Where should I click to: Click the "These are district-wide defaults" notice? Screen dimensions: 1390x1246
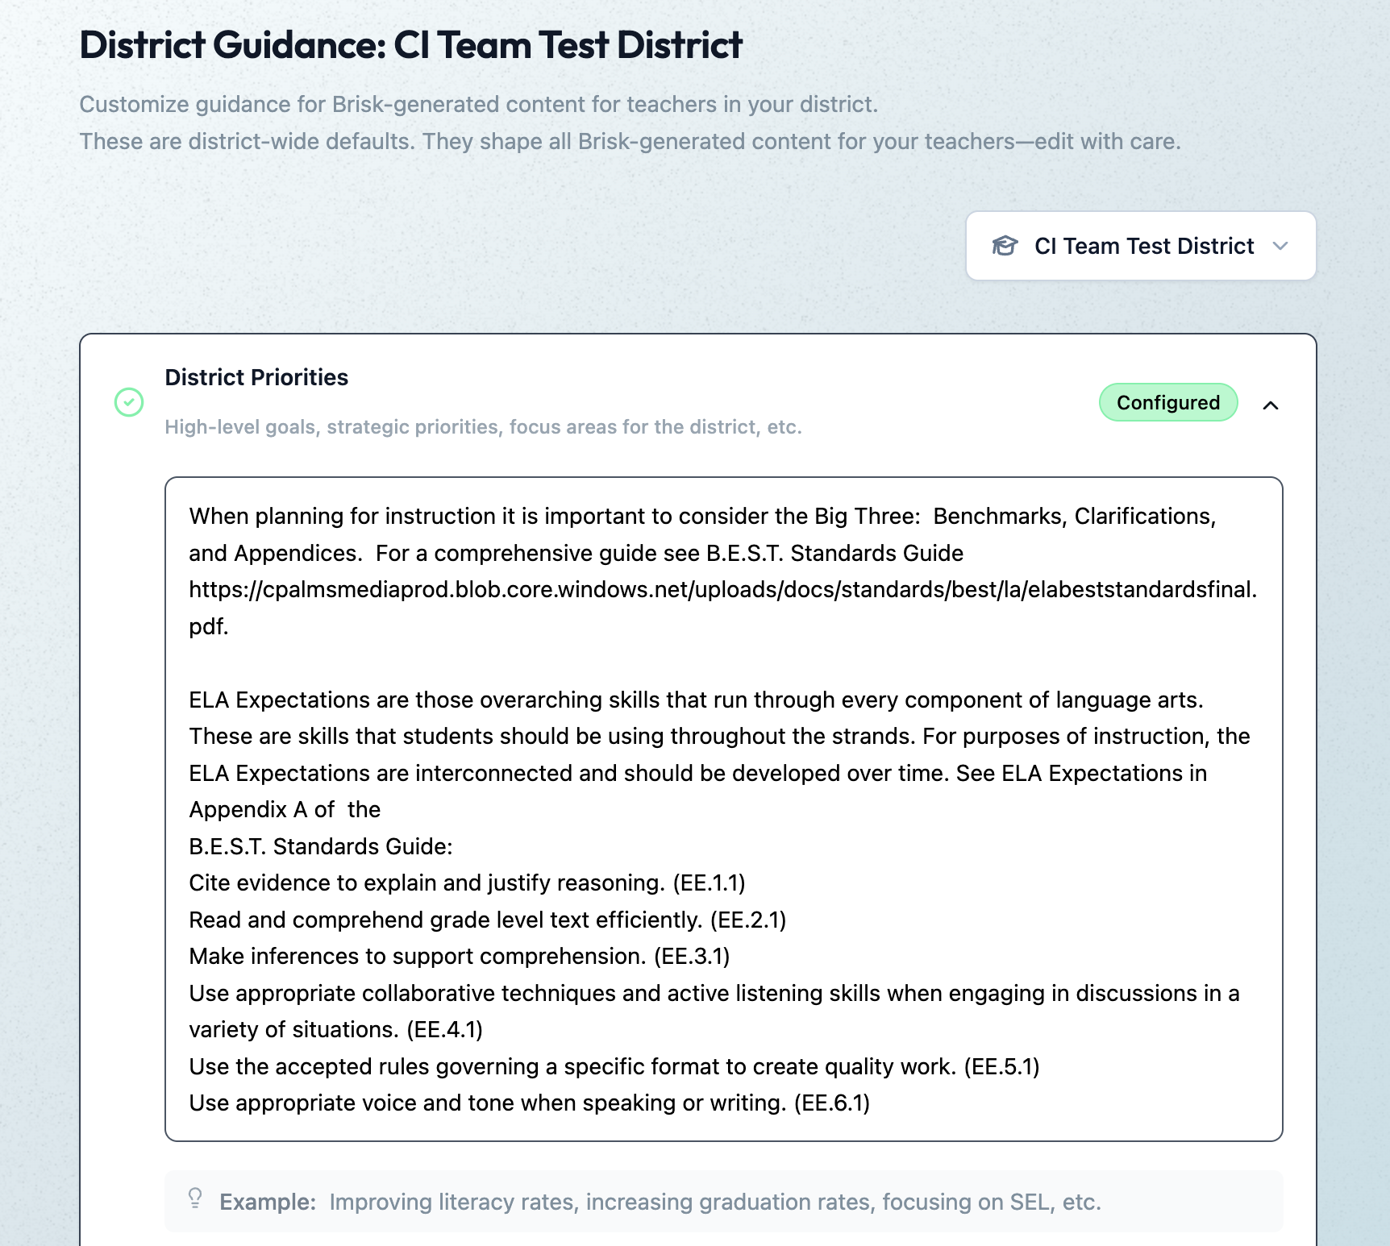point(630,142)
